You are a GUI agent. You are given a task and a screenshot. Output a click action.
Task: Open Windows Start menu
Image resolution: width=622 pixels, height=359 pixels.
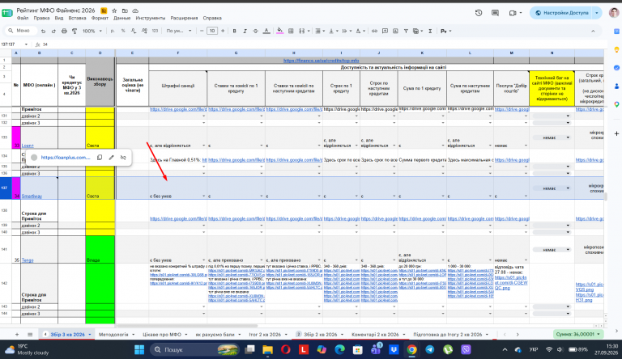[x=139, y=349]
